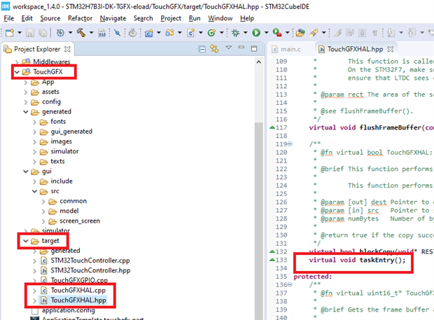Click the New file toolbar icon
Viewport: 434px width, 320px height.
click(x=8, y=32)
